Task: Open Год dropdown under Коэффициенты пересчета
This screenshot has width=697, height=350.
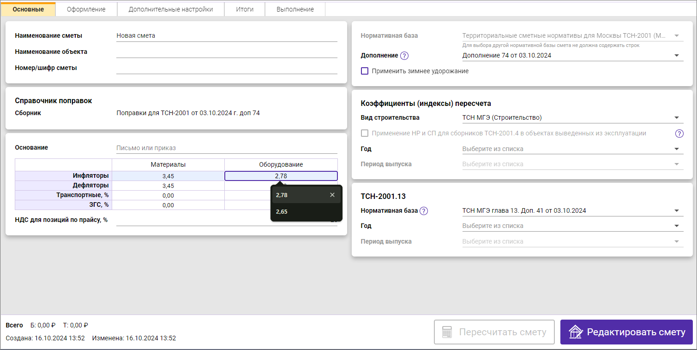Action: [677, 149]
